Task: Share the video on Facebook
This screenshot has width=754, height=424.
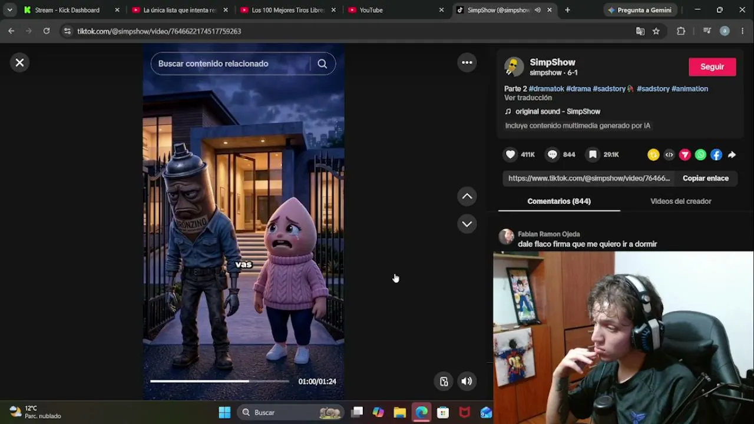Action: point(716,155)
